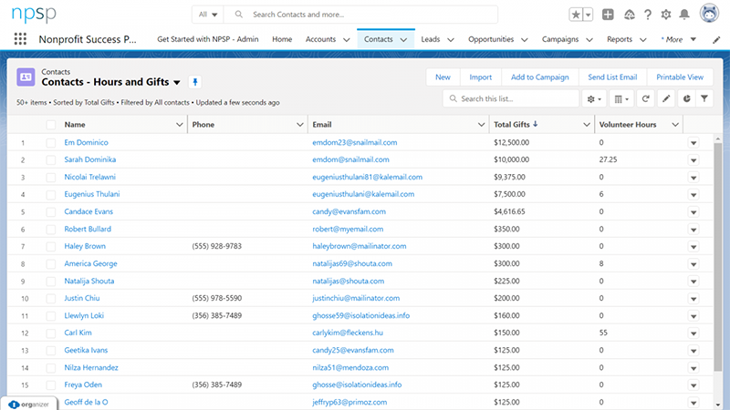Open the list filters funnel icon
The height and width of the screenshot is (410, 730).
pyautogui.click(x=704, y=98)
